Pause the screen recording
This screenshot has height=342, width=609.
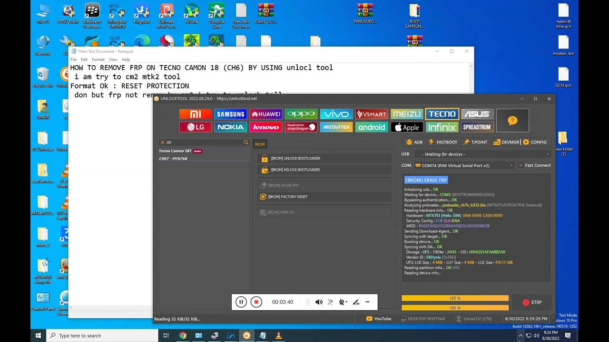[241, 302]
